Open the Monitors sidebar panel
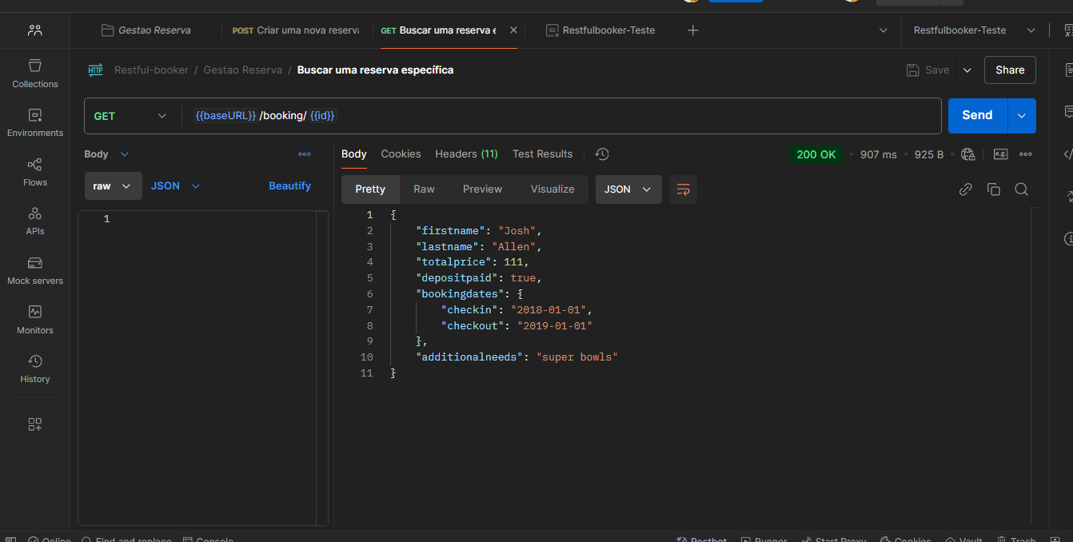Viewport: 1073px width, 542px height. tap(34, 320)
